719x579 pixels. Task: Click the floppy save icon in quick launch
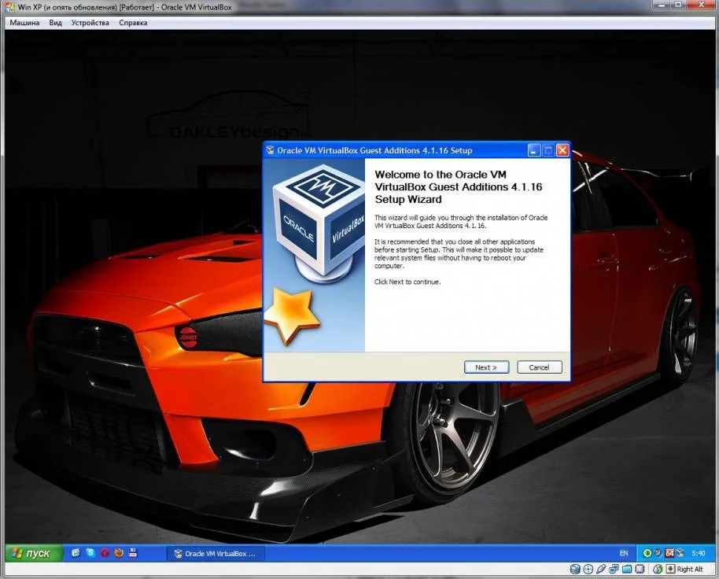click(x=133, y=553)
